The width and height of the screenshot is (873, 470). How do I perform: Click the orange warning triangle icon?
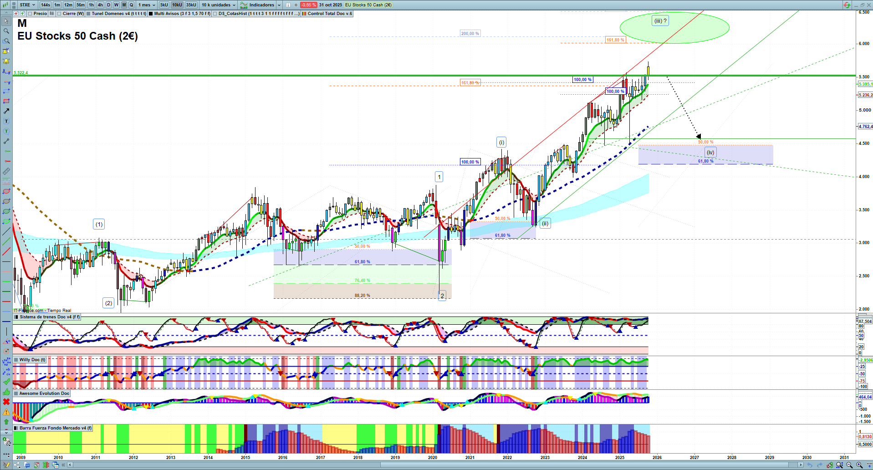[6, 412]
